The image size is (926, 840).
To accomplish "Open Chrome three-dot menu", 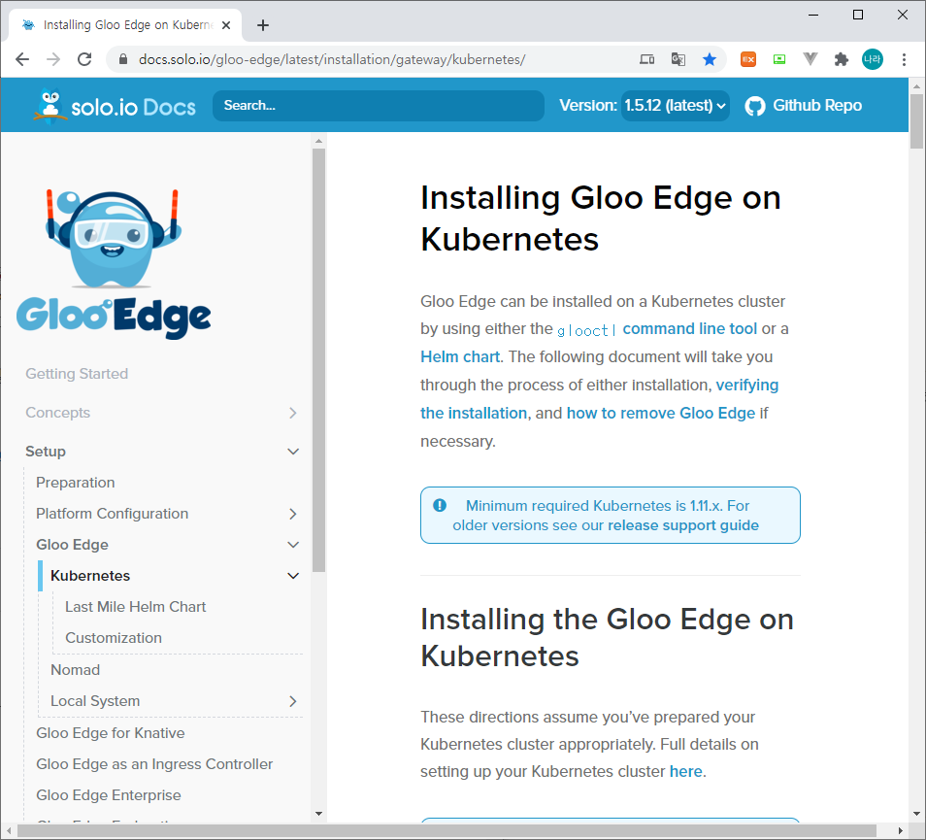I will coord(904,59).
